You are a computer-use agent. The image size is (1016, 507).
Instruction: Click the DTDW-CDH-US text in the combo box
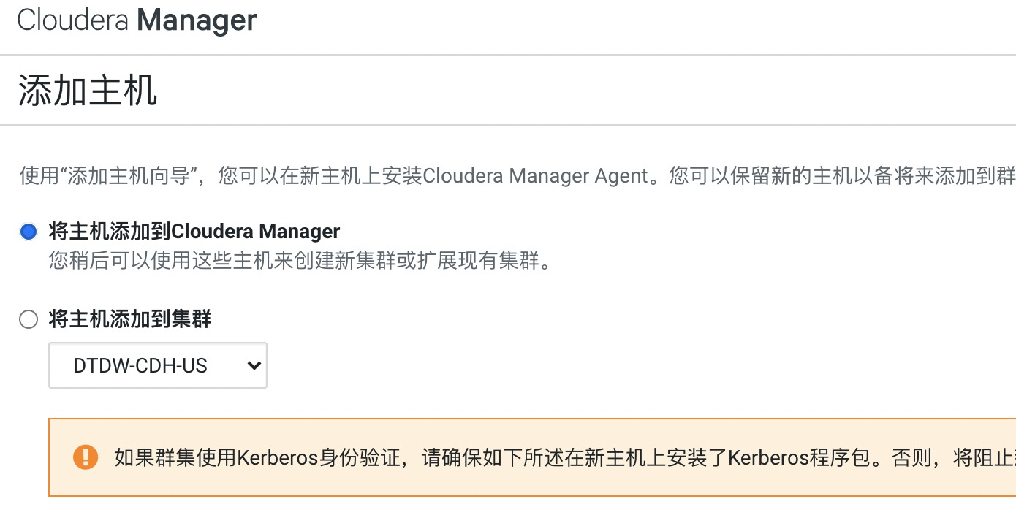point(140,365)
